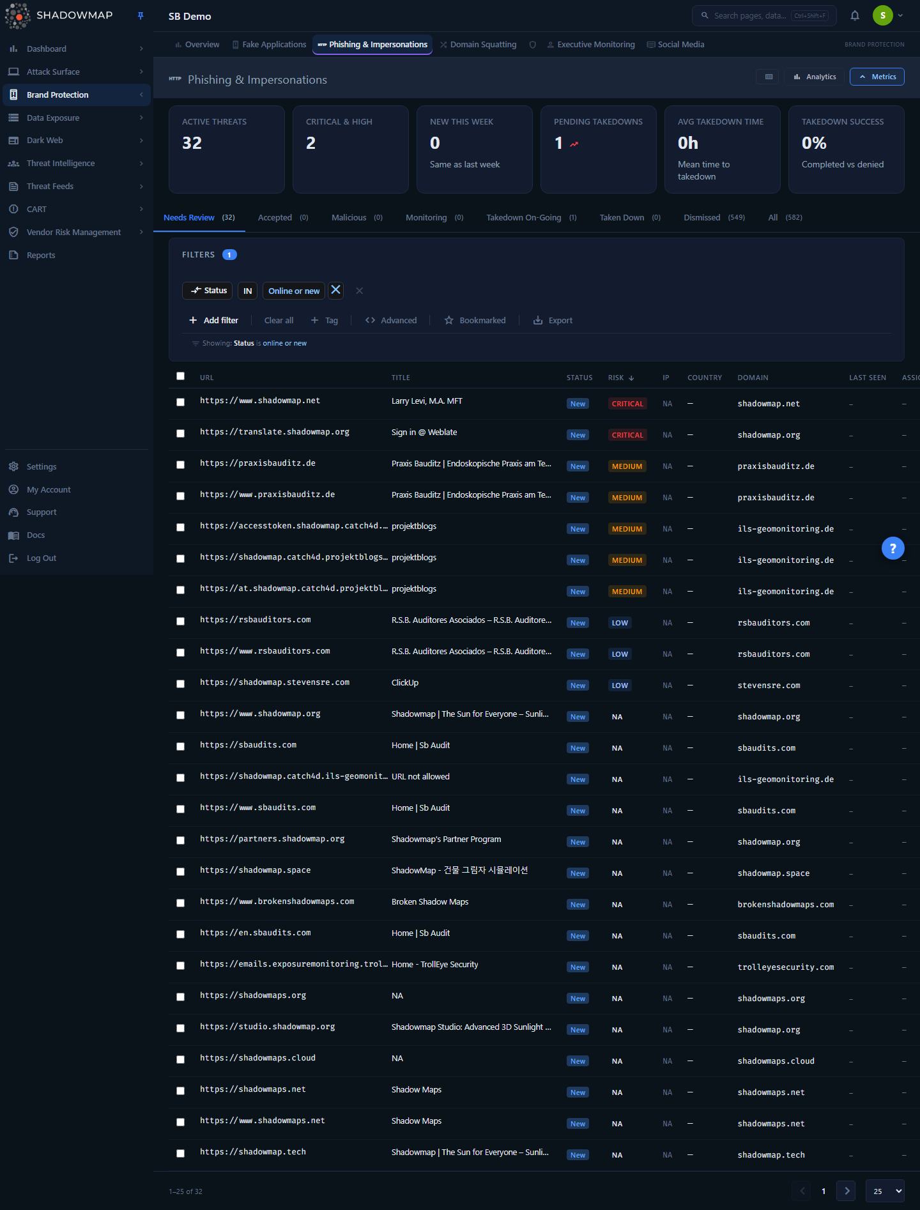Open the Executive Monitoring tab
Screen dimensions: 920x1210
pyautogui.click(x=591, y=45)
